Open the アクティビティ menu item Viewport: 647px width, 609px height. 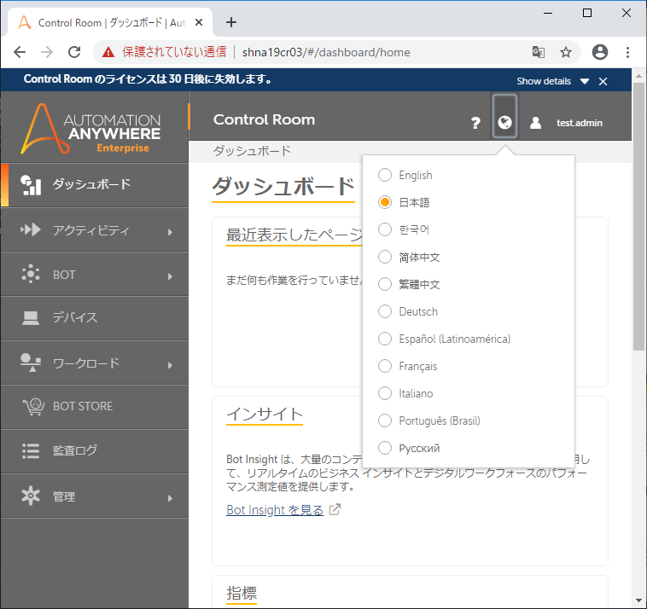click(x=95, y=229)
